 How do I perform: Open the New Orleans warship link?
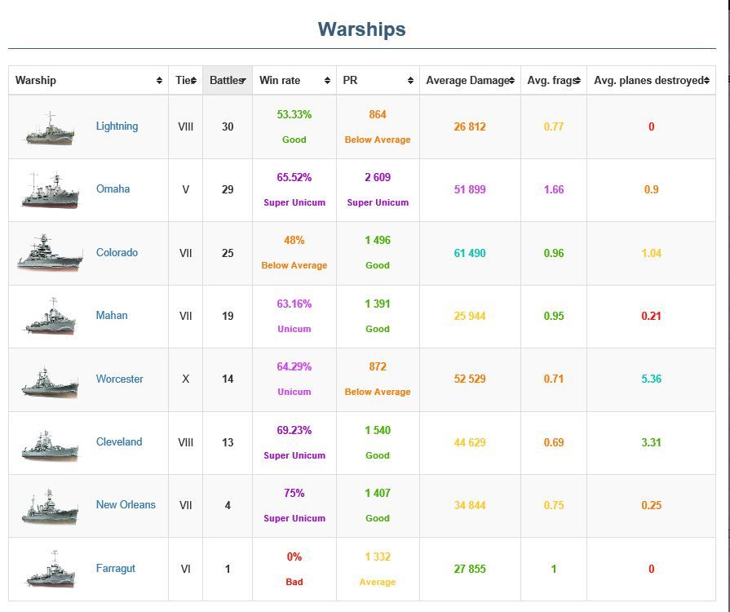pyautogui.click(x=126, y=505)
